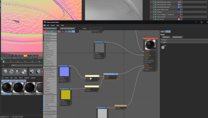This screenshot has height=118, width=208.
Task: Add an Octane noise node from list
Action: pyautogui.click(x=50, y=51)
